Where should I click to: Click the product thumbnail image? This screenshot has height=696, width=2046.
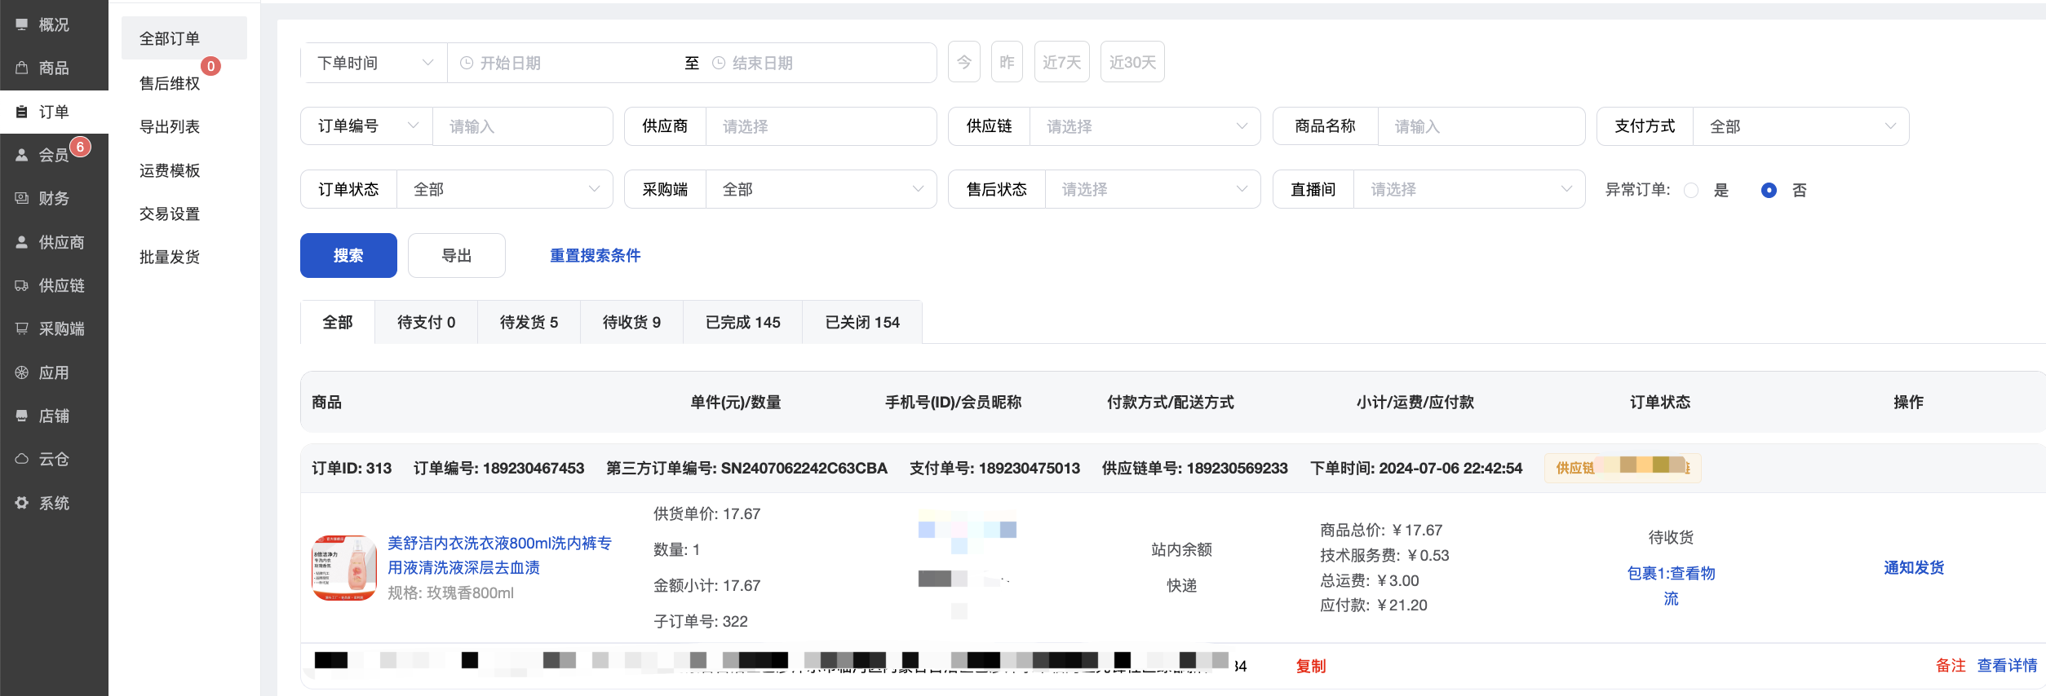click(344, 568)
